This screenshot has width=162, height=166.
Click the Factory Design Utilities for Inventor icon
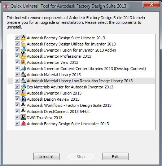(23, 44)
